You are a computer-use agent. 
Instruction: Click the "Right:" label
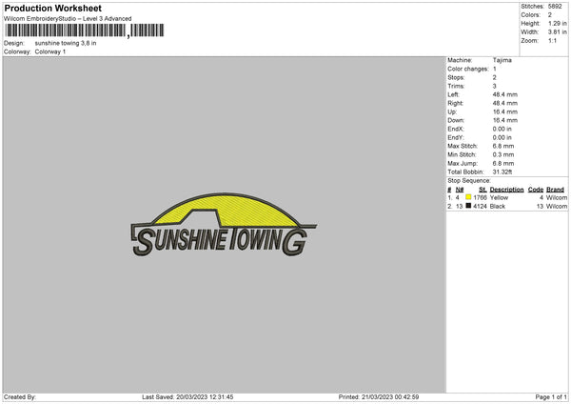[455, 103]
